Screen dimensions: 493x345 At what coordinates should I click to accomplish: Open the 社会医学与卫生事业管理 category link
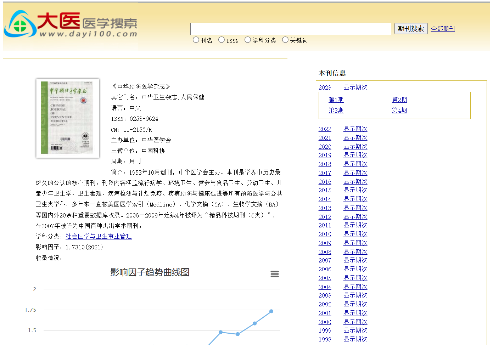99,236
